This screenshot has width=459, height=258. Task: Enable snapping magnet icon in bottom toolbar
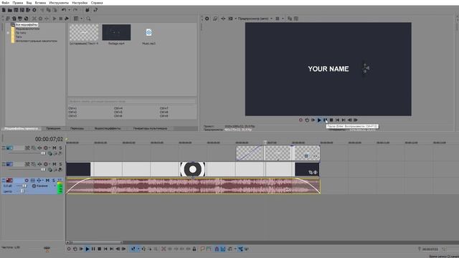pyautogui.click(x=217, y=249)
